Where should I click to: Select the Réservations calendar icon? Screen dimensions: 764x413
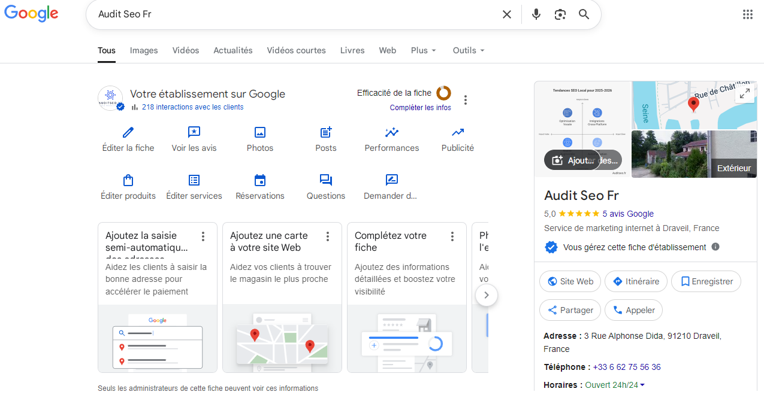tap(259, 180)
